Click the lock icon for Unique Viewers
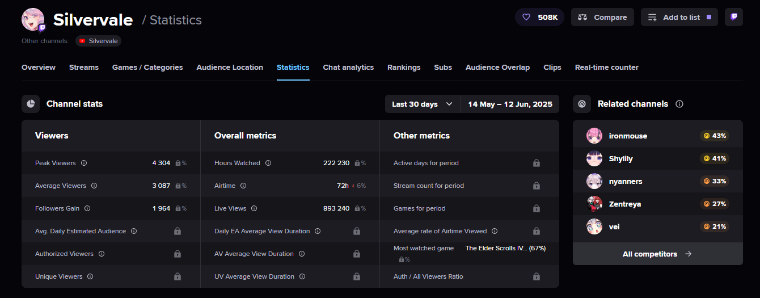 178,276
